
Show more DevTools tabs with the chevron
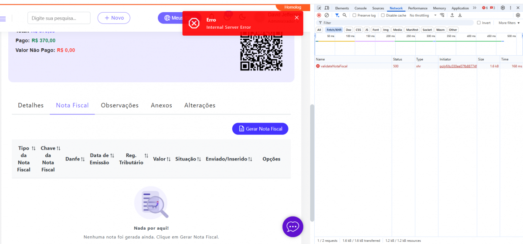coord(475,8)
